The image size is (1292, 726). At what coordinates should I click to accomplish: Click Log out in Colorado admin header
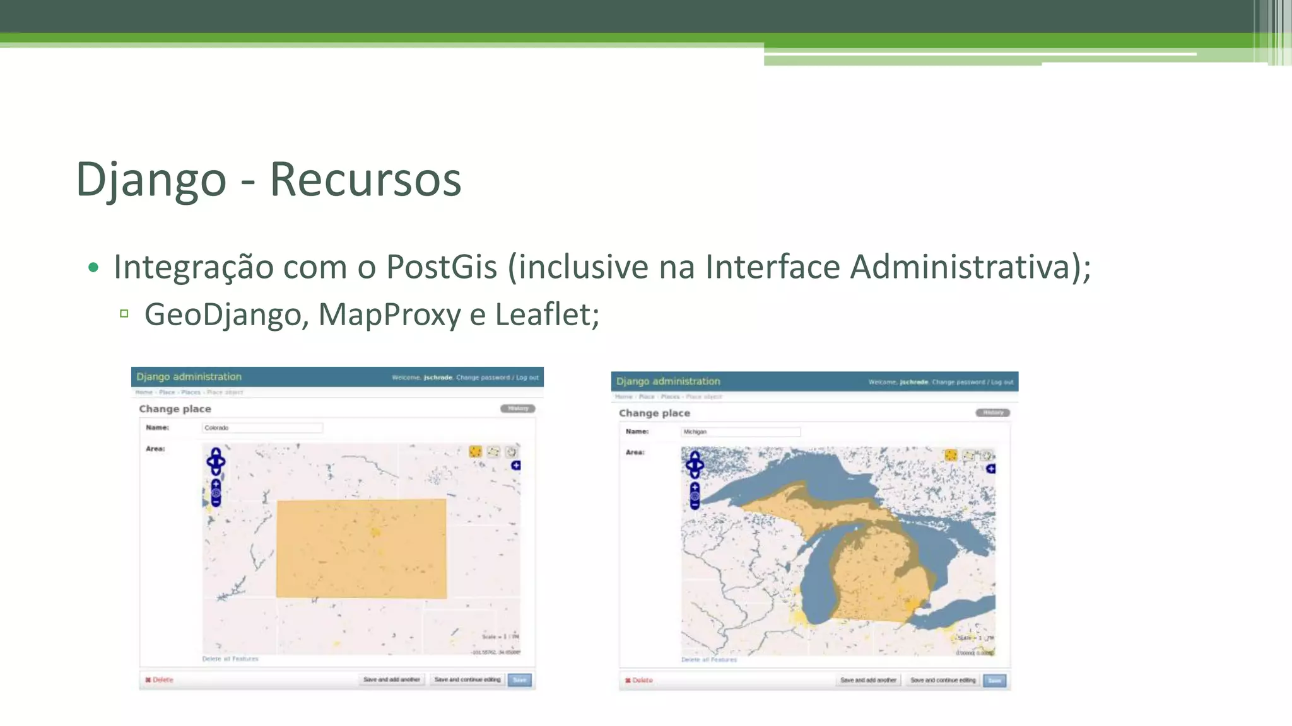coord(527,377)
